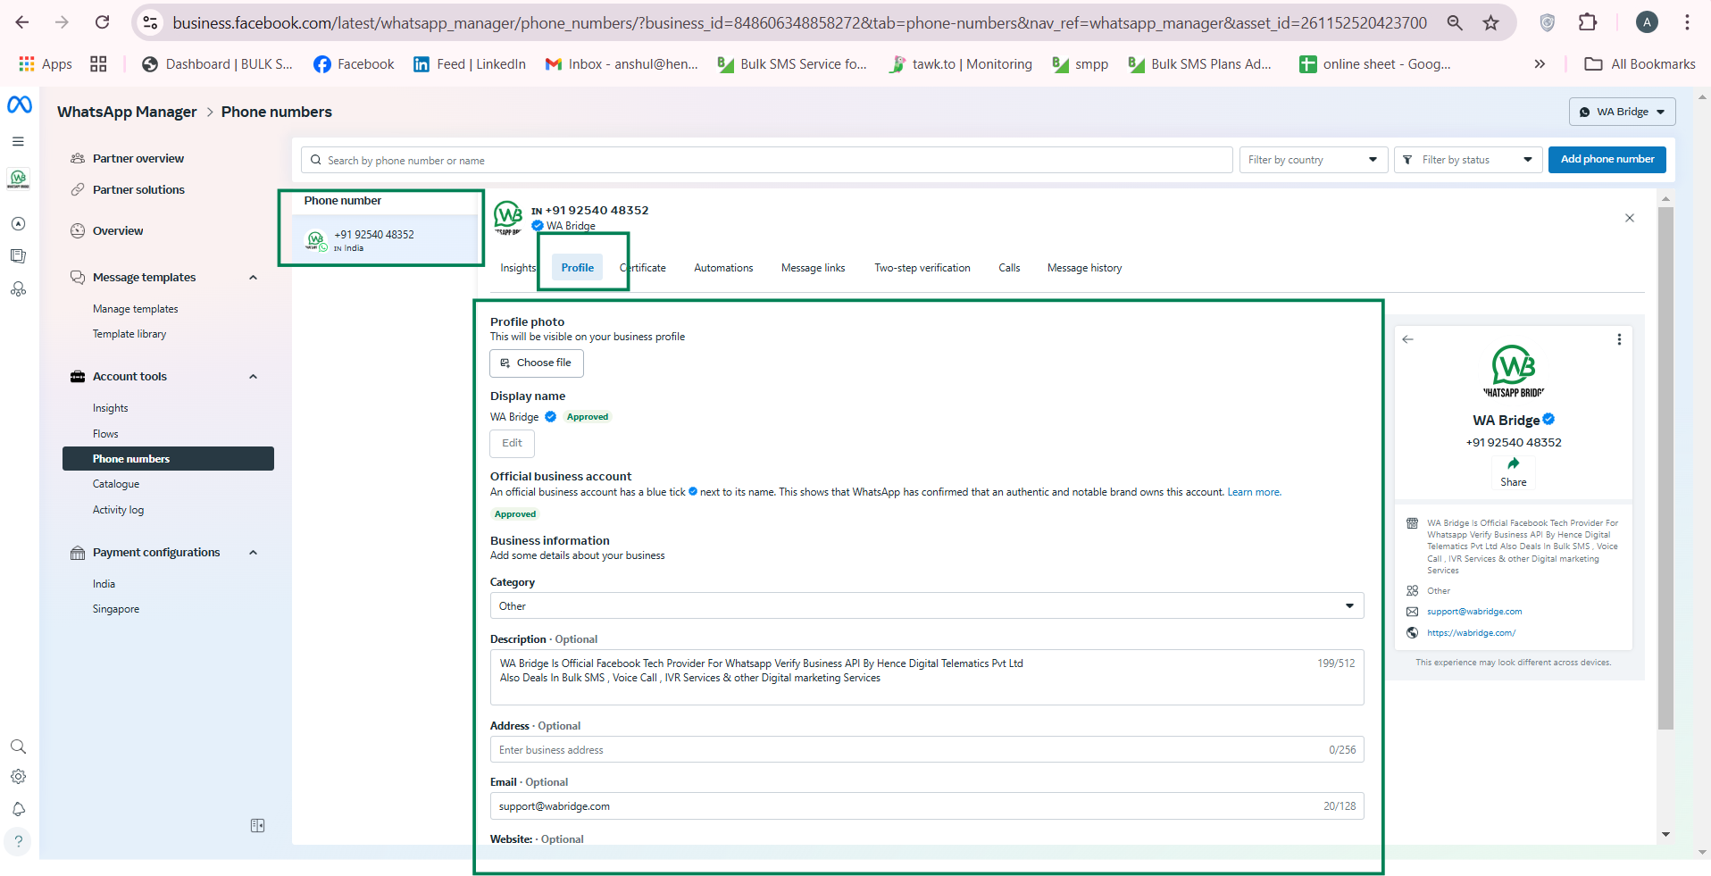
Task: Click browser zoom magnifier icon in address bar
Action: tap(1455, 22)
